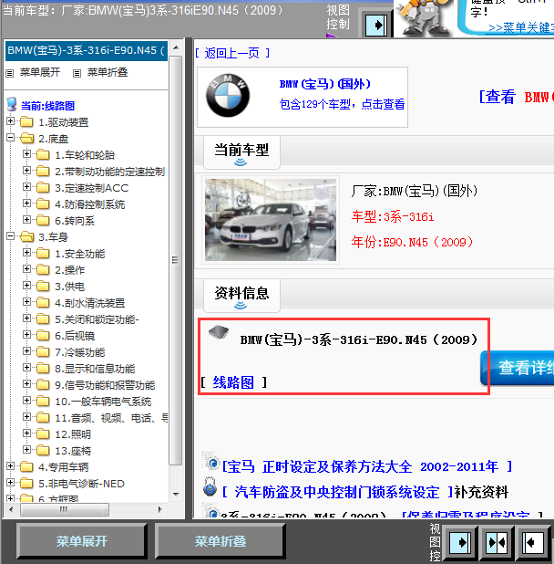The height and width of the screenshot is (564, 554).
Task: Click the white BMW car photo
Action: point(271,220)
